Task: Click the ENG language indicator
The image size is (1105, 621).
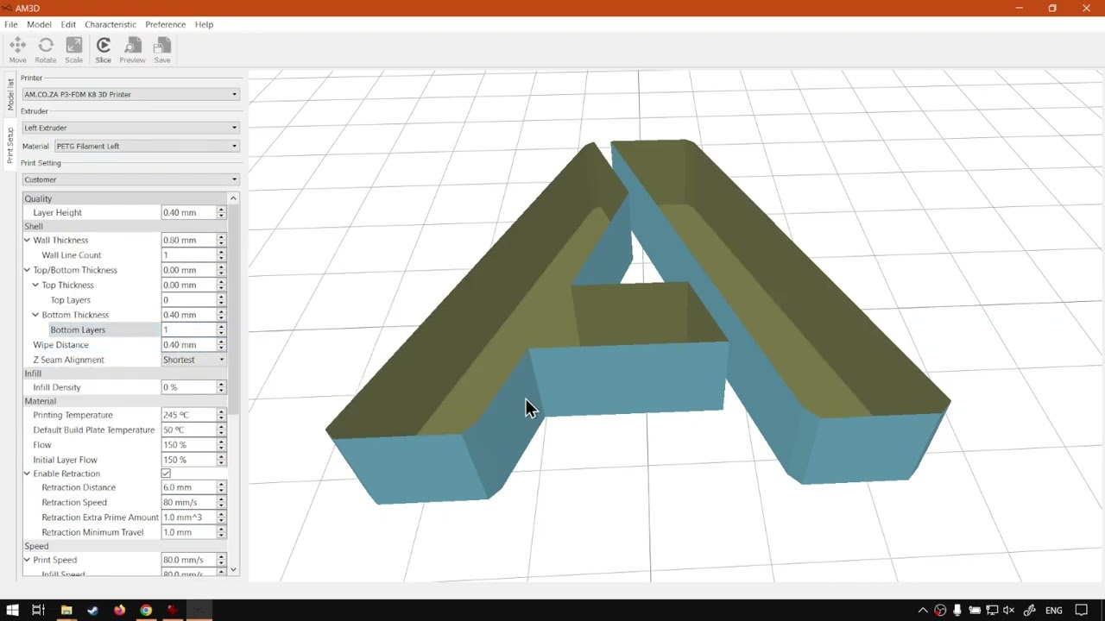Action: click(1054, 611)
